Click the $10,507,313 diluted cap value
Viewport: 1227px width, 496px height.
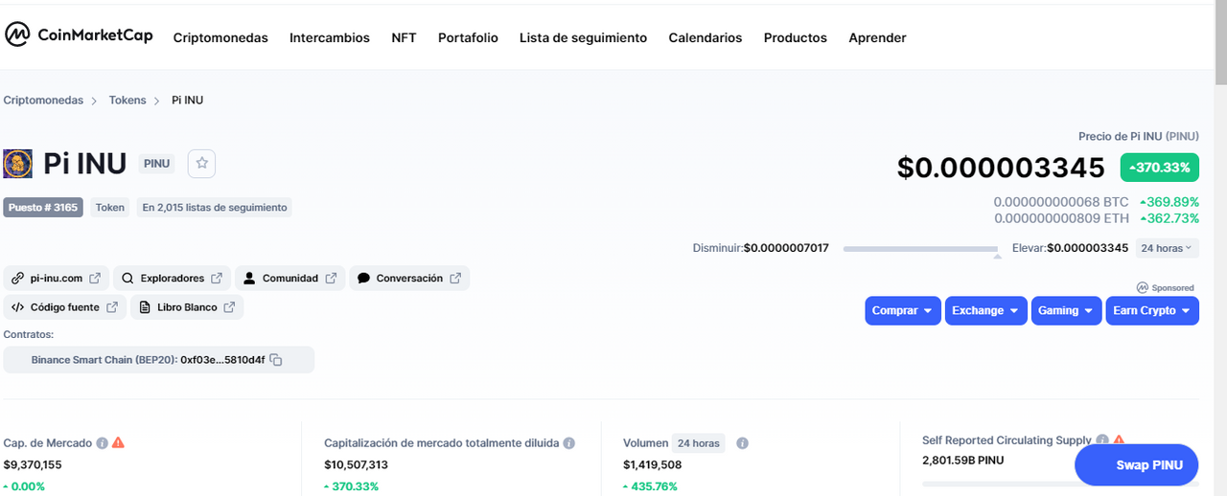[356, 465]
